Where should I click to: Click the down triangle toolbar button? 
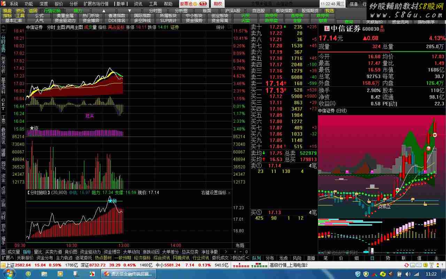point(130,11)
